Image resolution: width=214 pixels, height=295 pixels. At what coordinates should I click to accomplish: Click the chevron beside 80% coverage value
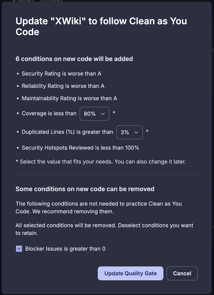point(103,114)
